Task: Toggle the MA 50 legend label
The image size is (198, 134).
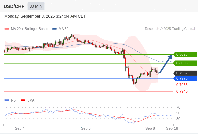Action: (64, 29)
